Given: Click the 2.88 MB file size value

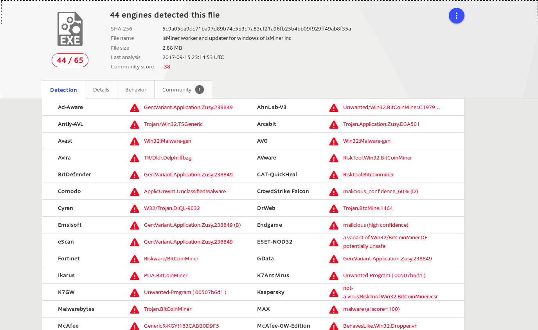Looking at the screenshot, I should [x=172, y=48].
